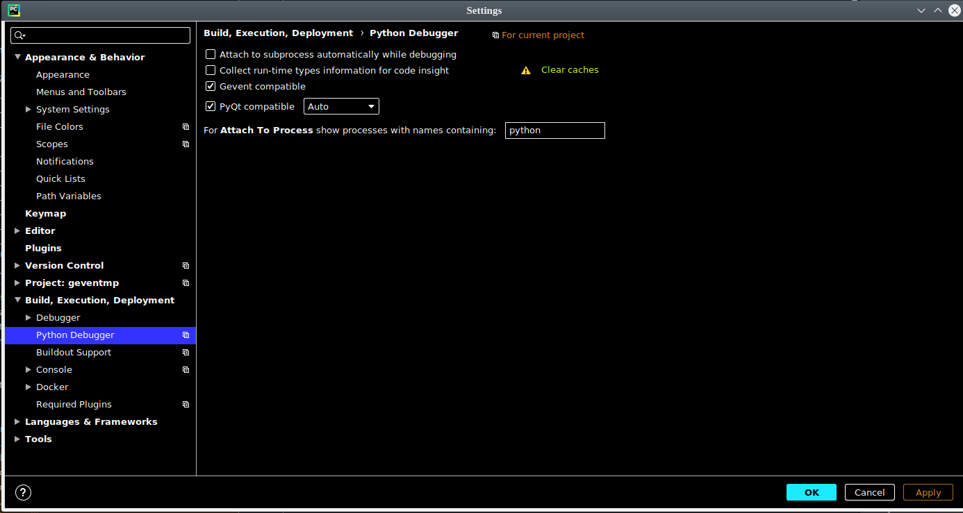The height and width of the screenshot is (513, 963).
Task: Click the per-project icon next to Required Plugins
Action: click(x=186, y=404)
